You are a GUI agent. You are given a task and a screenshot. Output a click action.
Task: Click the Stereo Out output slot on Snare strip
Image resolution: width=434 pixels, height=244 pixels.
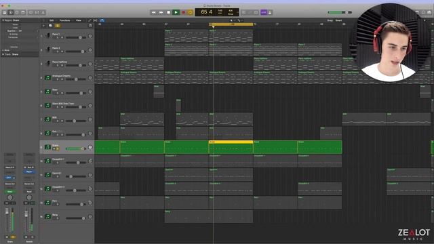(x=9, y=184)
